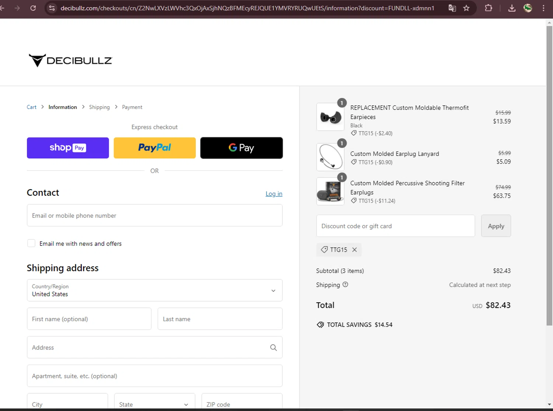The width and height of the screenshot is (553, 411).
Task: Check out with PayPal button
Action: tap(154, 148)
